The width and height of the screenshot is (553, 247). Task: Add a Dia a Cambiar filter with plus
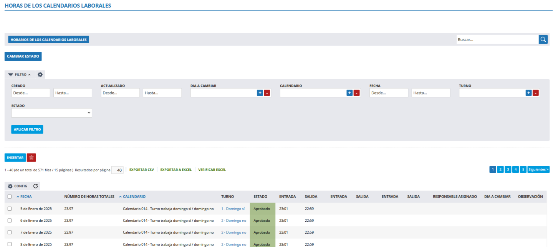click(260, 93)
